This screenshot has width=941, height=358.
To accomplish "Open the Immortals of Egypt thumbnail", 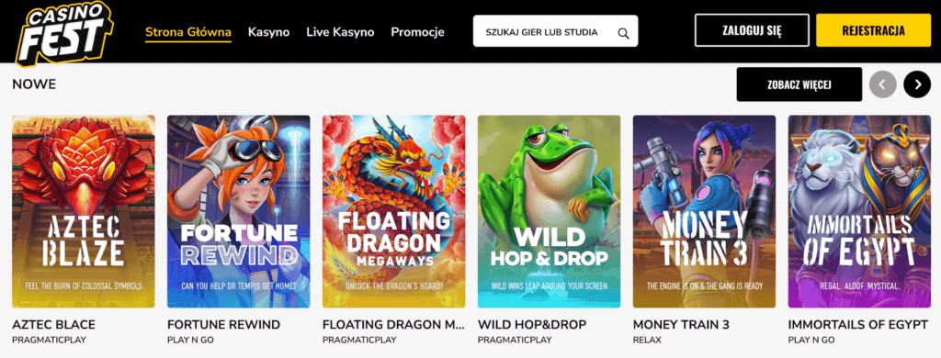I will tap(859, 212).
